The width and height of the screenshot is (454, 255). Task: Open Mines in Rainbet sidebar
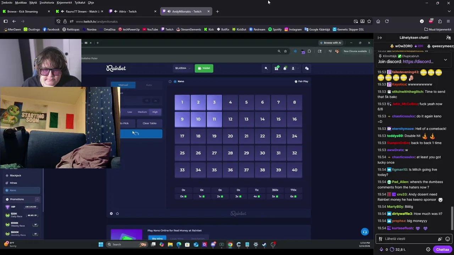click(13, 183)
